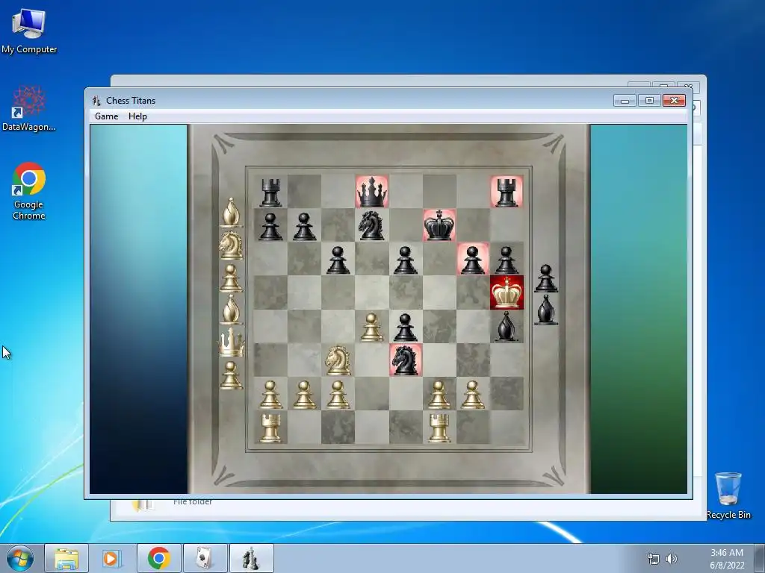Select the white rook on f1
Screen dimensions: 765x573
tap(439, 428)
